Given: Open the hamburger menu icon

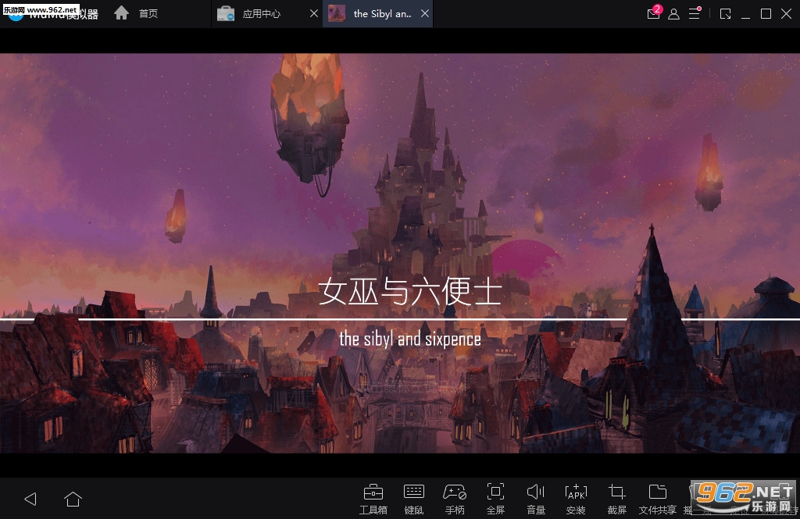Looking at the screenshot, I should point(695,13).
